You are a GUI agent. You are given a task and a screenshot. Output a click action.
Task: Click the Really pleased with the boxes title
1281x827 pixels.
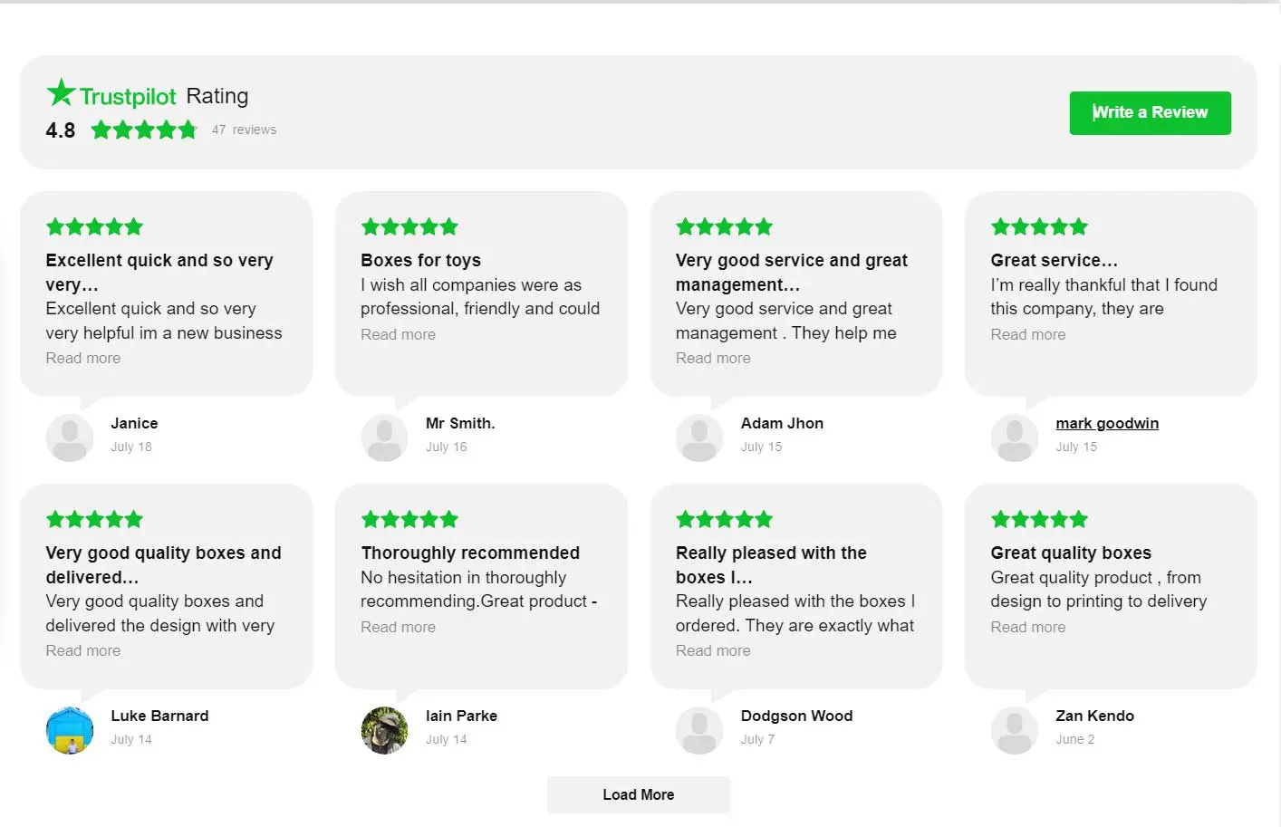click(x=771, y=564)
